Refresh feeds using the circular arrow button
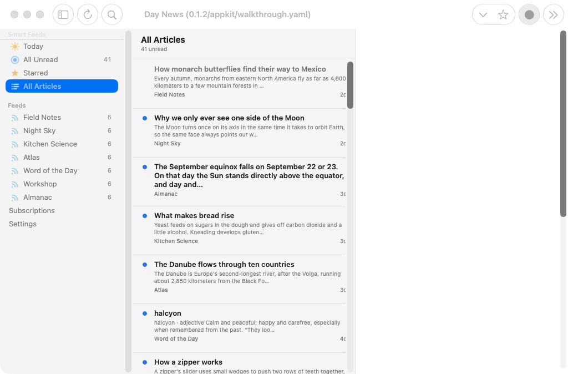This screenshot has width=568, height=374. coord(88,14)
